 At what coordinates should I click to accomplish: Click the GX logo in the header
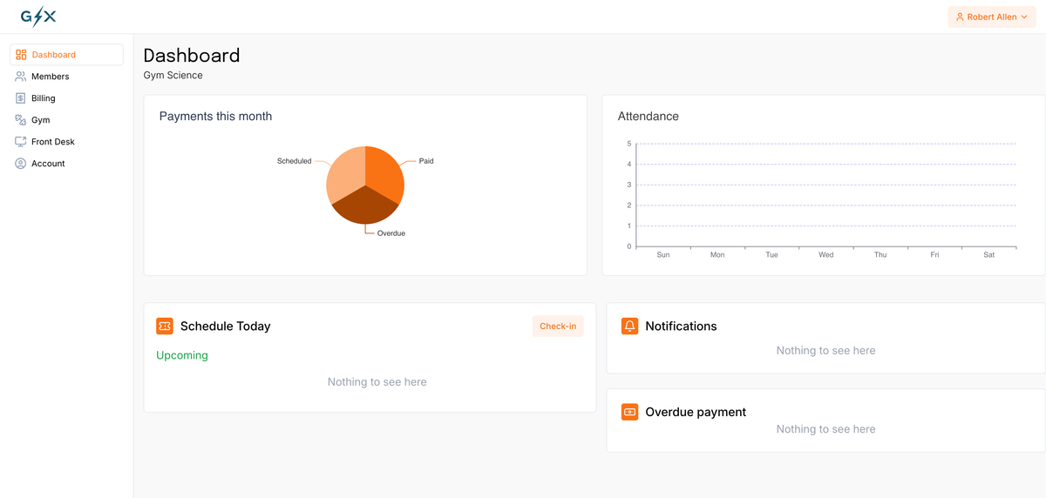(x=38, y=17)
